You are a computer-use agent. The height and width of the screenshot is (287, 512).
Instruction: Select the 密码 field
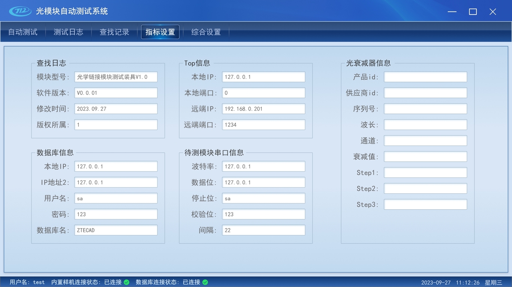(x=116, y=214)
